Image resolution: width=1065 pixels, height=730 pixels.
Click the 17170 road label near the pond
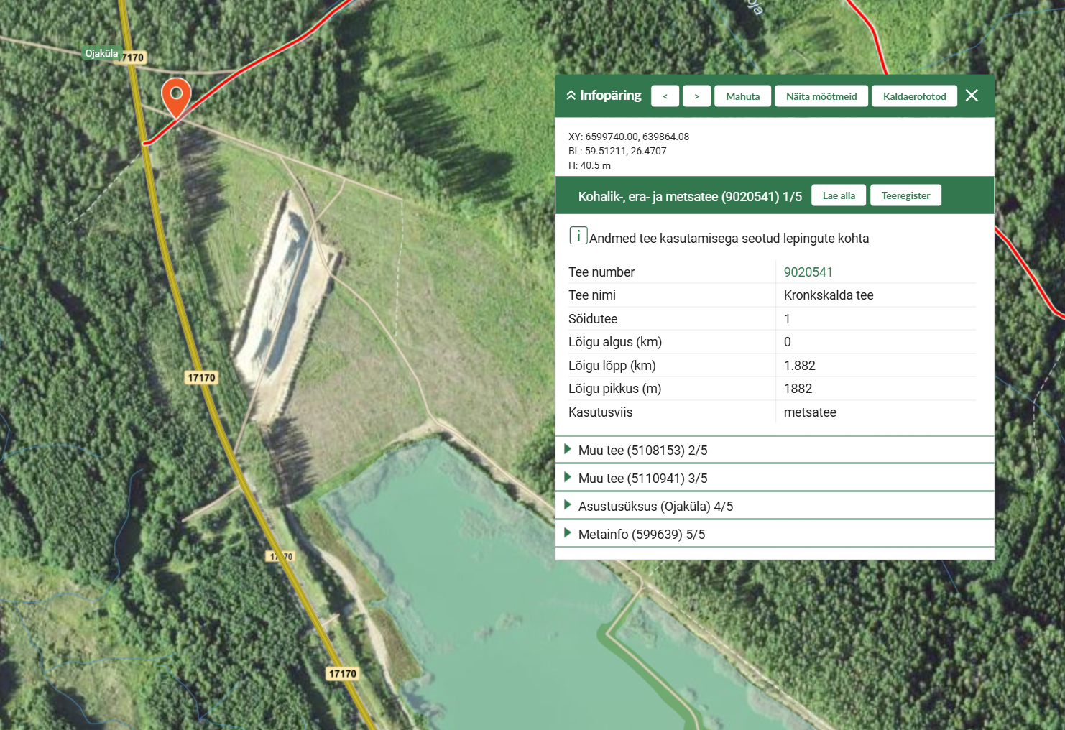[342, 673]
